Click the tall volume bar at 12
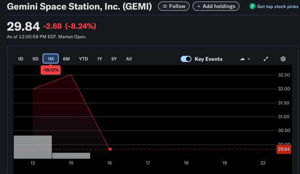 point(33,147)
